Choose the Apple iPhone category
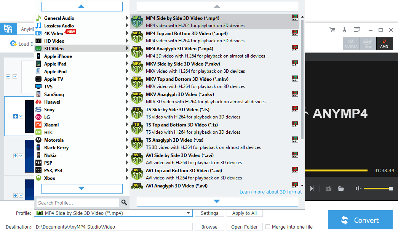Image resolution: width=398 pixels, height=240 pixels. point(82,56)
